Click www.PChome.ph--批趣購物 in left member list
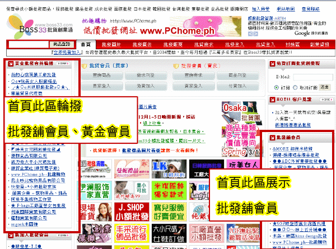This screenshot has width=336, height=249. pos(38,175)
